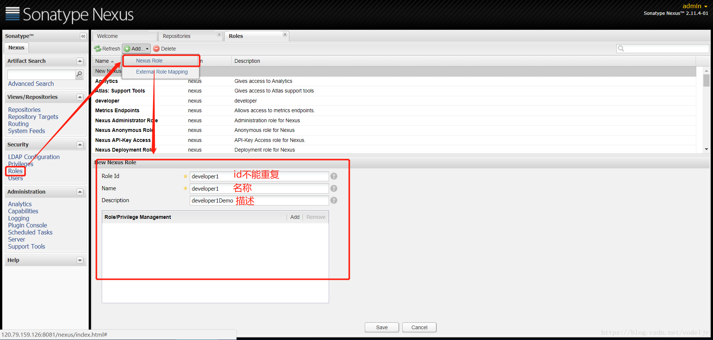Screen dimensions: 713x340
Task: Click into the Name input field
Action: click(259, 188)
